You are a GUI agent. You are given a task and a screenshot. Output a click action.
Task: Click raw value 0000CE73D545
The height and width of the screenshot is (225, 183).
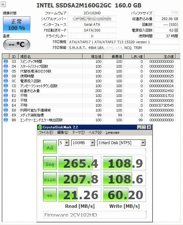click(x=161, y=105)
